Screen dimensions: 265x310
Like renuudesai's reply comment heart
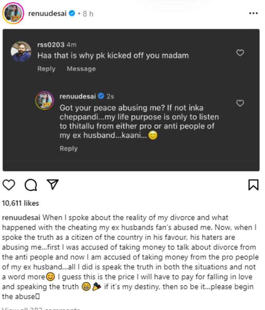240,103
